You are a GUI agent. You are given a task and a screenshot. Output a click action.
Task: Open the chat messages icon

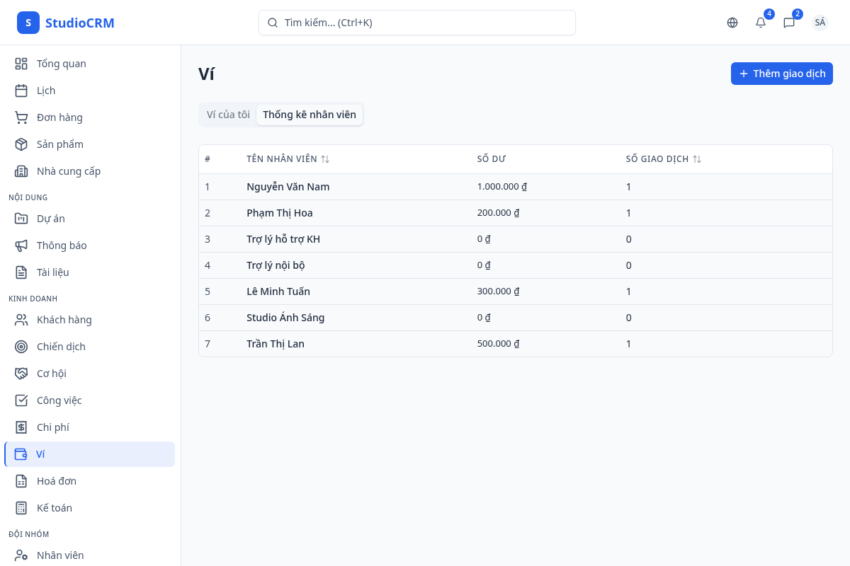coord(789,23)
